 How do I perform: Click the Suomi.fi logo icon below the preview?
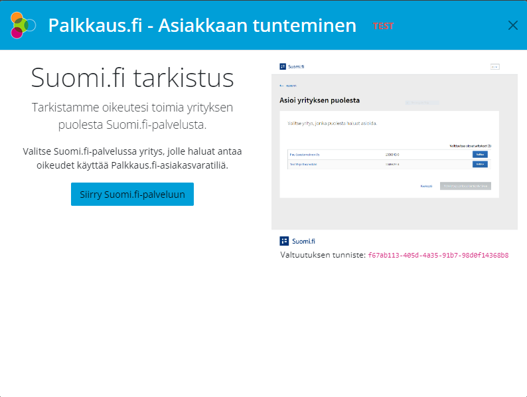click(284, 241)
